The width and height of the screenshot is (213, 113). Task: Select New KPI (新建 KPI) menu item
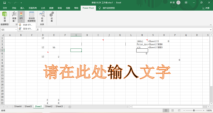pyautogui.click(x=27, y=25)
